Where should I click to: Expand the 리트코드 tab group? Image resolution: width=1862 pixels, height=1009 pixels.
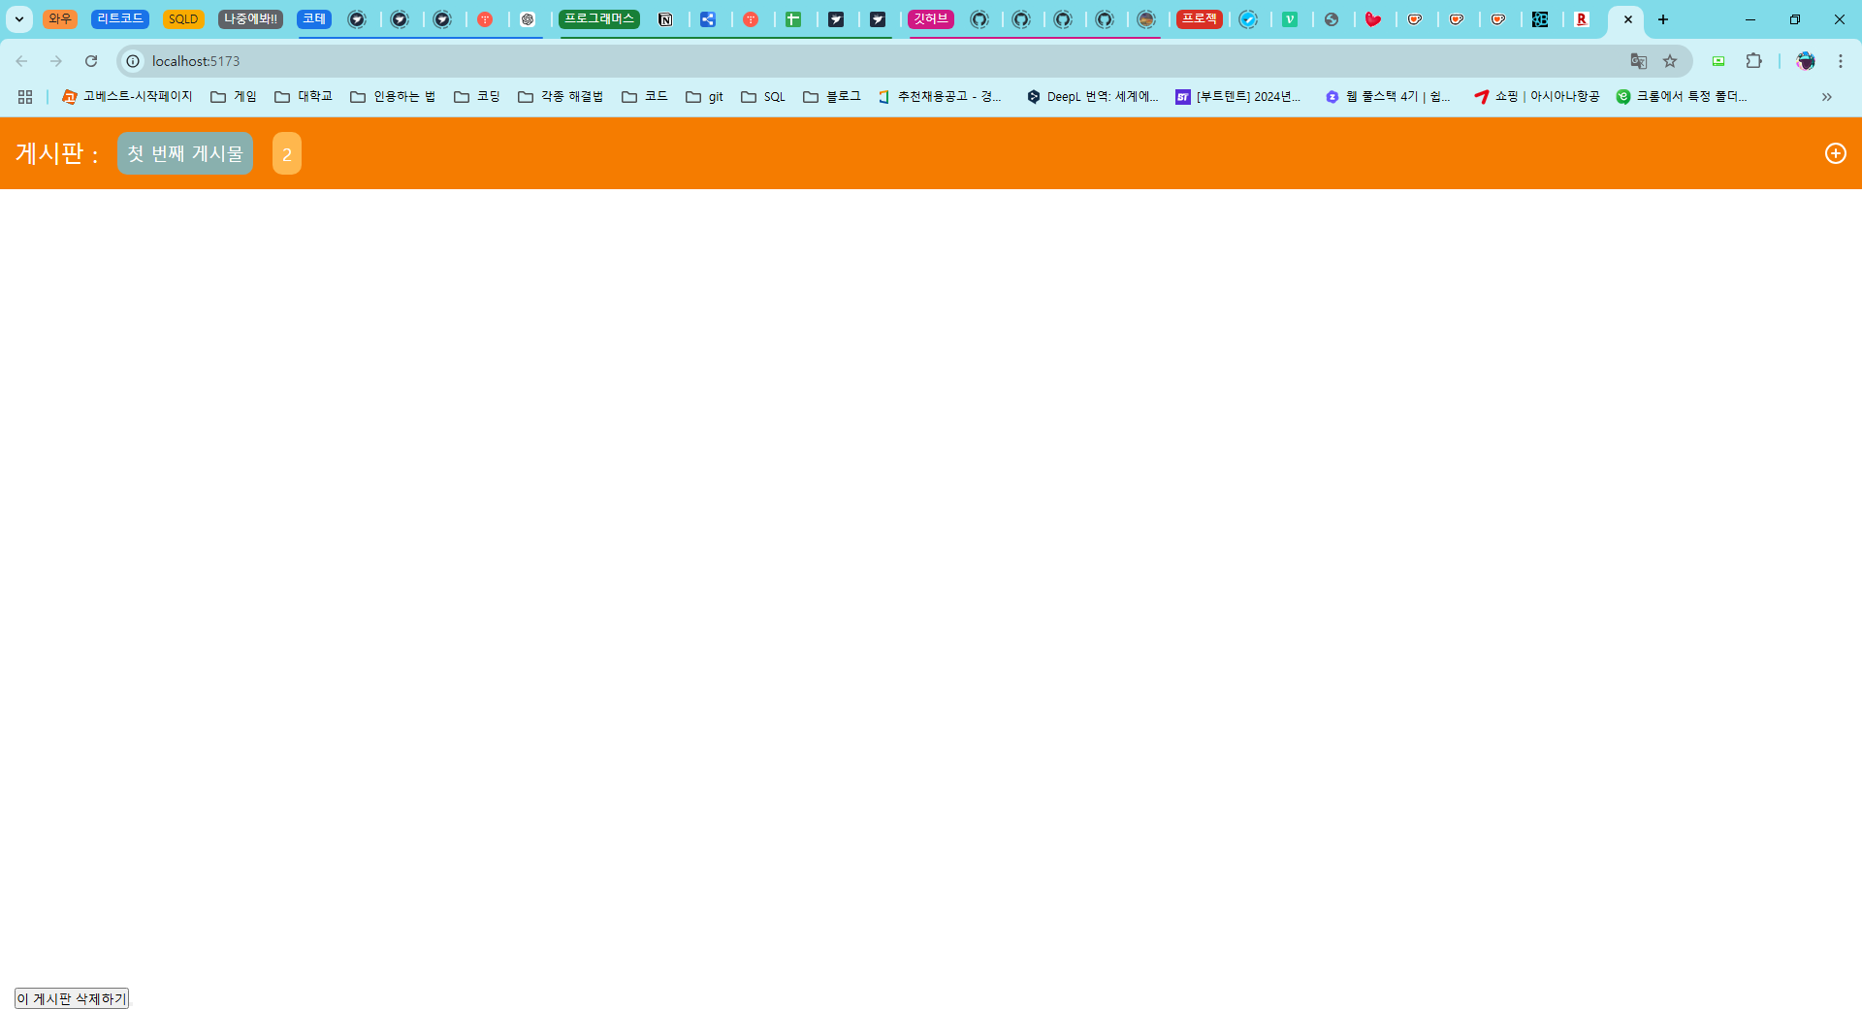120,19
